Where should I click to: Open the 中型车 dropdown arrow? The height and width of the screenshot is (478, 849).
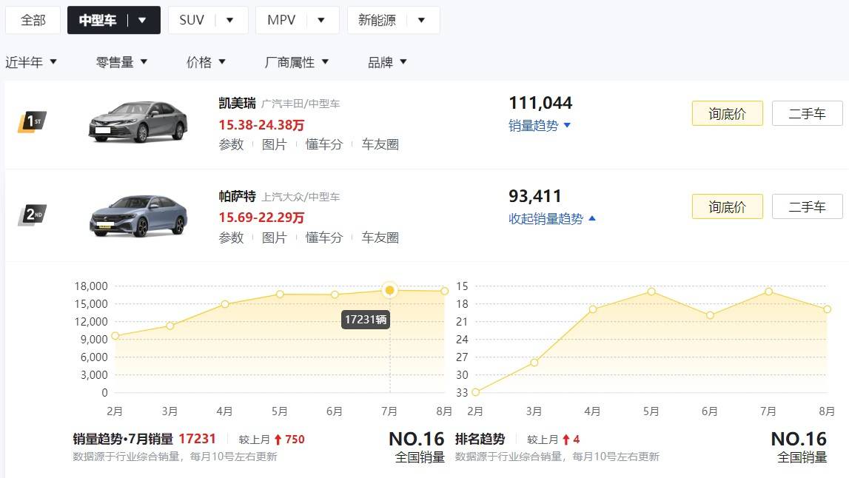point(142,20)
